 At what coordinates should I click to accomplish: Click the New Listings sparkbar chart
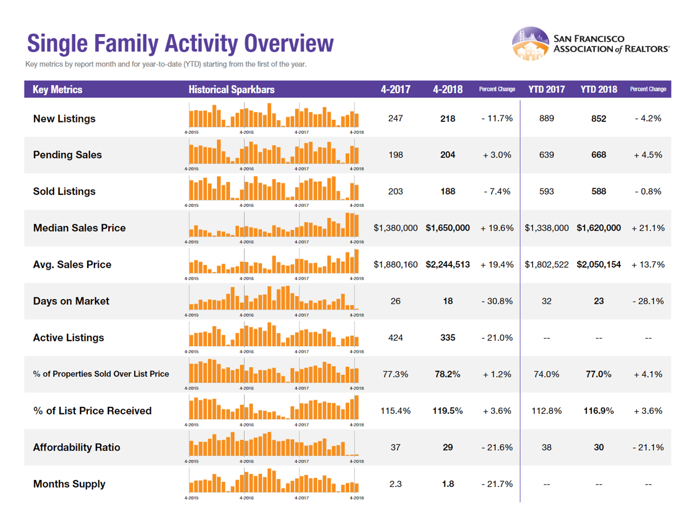click(274, 115)
